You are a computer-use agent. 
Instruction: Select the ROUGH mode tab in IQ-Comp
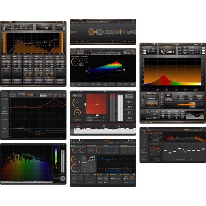[143, 103]
